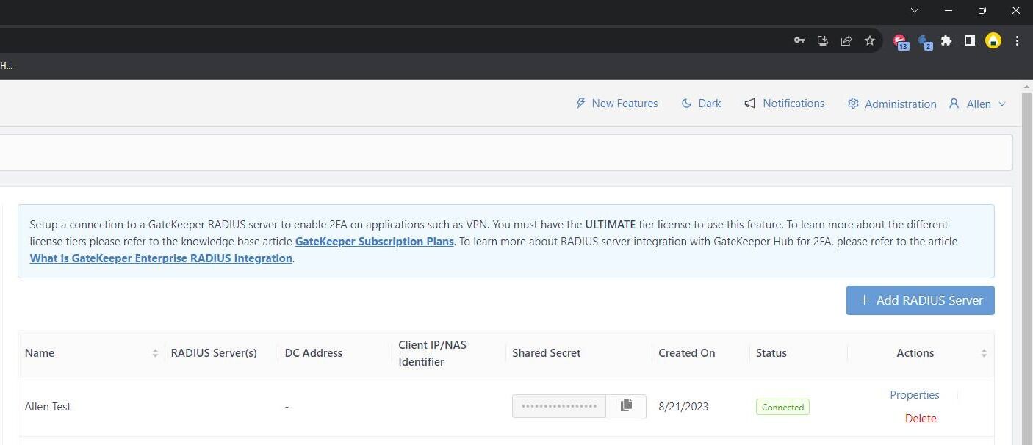Click the Connected status badge
This screenshot has width=1033, height=445.
pos(782,407)
